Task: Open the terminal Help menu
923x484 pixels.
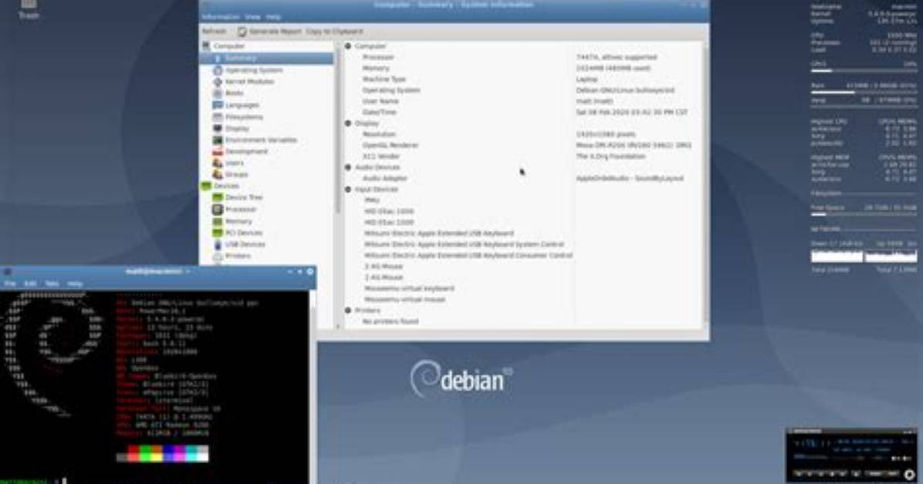Action: pos(74,284)
